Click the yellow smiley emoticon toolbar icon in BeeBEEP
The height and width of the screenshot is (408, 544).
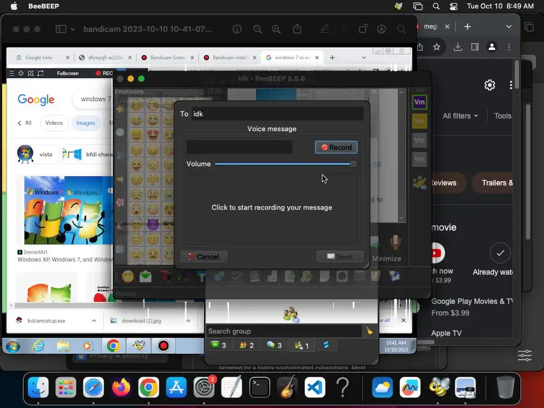tap(128, 276)
